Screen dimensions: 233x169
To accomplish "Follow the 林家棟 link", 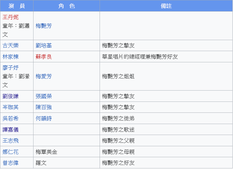I will (x=11, y=57).
